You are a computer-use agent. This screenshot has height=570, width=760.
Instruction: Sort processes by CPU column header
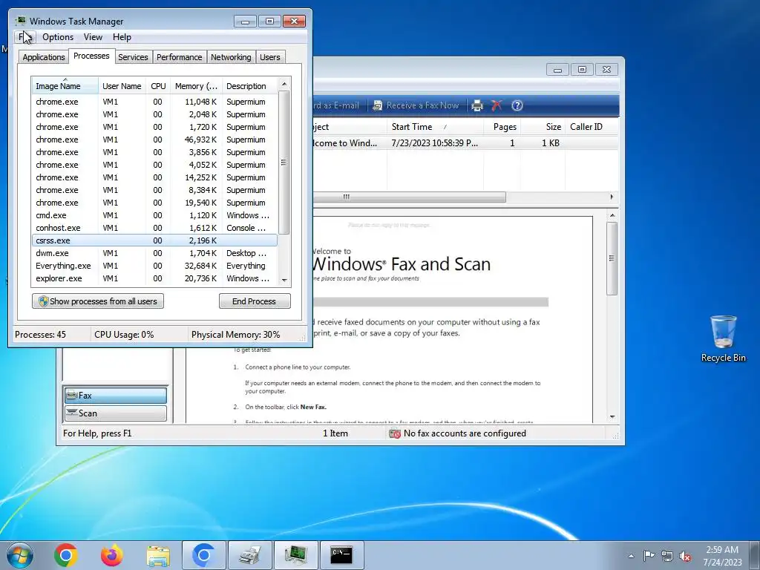coord(158,86)
